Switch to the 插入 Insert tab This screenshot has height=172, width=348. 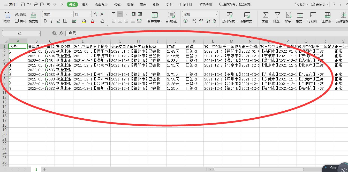pos(85,5)
